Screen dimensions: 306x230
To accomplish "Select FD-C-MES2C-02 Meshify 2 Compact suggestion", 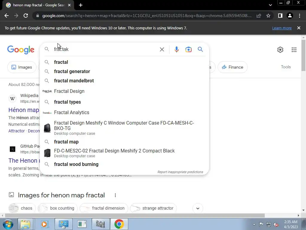I will [x=124, y=153].
